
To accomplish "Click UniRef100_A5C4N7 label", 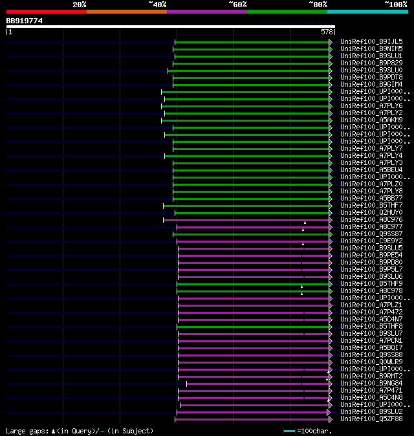I will [x=371, y=319].
